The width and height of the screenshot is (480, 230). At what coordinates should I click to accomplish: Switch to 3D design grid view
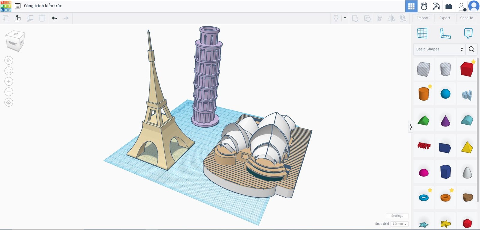click(411, 6)
